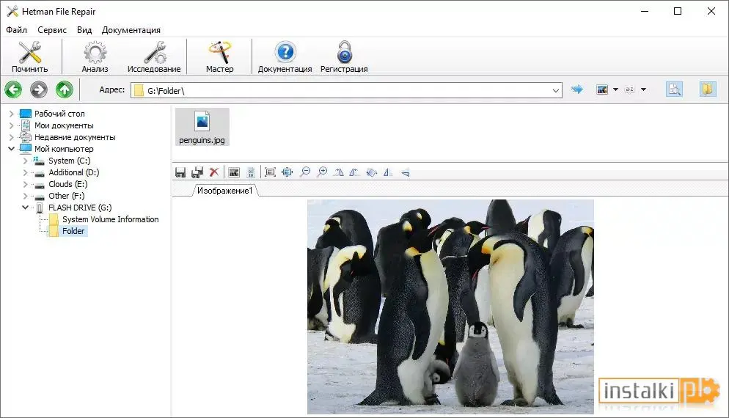The height and width of the screenshot is (418, 729).
Task: Click the penguins preview image
Action: click(x=450, y=307)
